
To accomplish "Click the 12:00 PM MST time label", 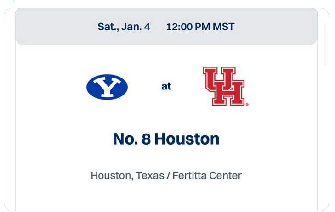I will [x=200, y=27].
